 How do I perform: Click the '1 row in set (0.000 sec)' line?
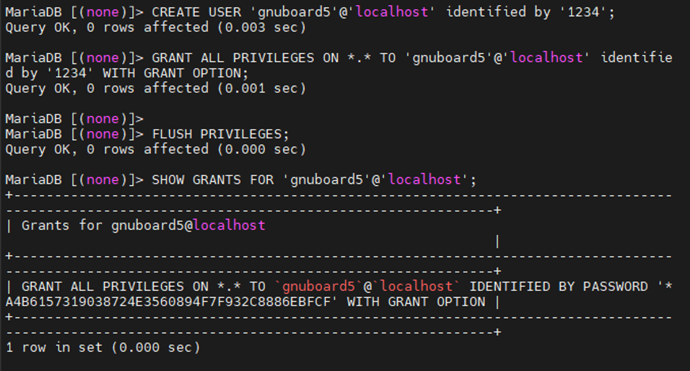pos(103,348)
